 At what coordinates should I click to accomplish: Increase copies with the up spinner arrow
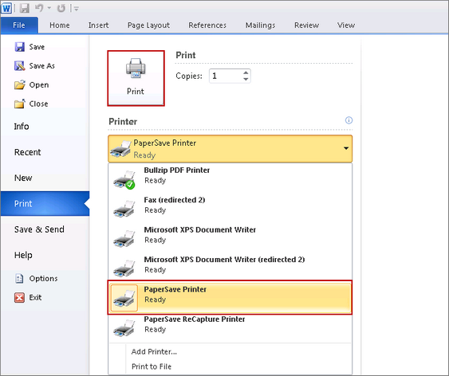246,72
